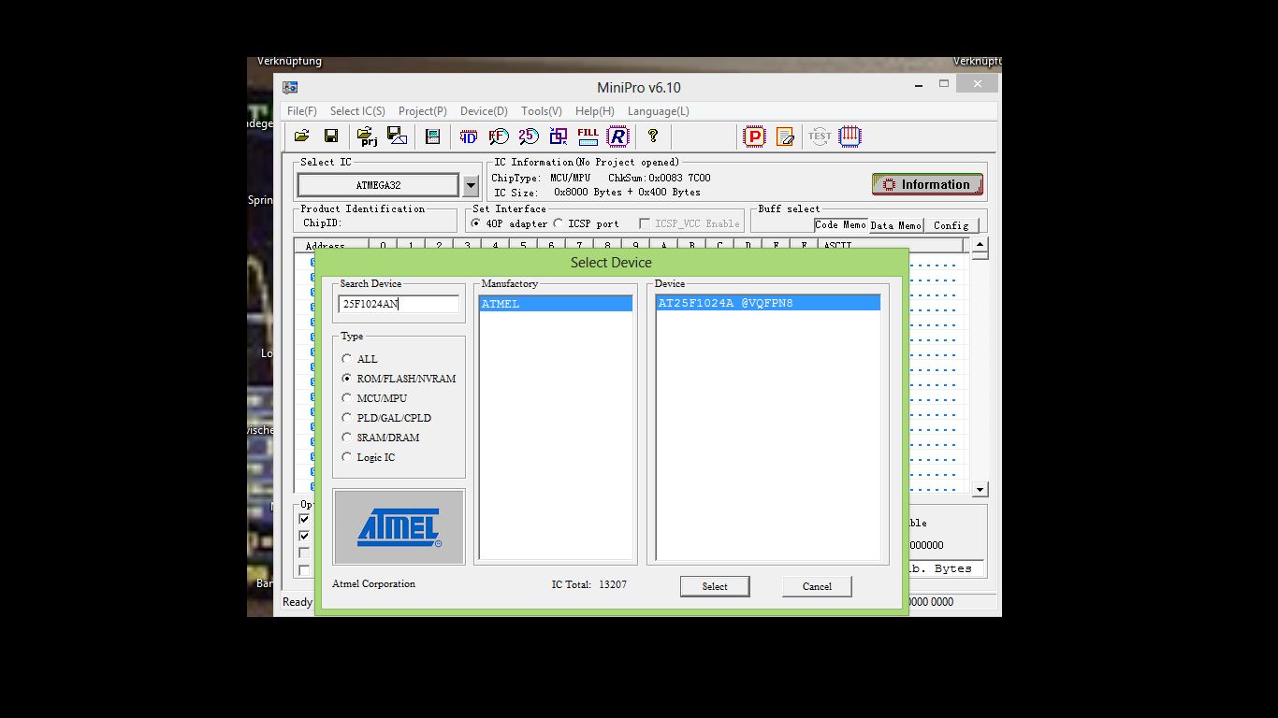Toggle the ICSP_VCC Enable checkbox
Image resolution: width=1278 pixels, height=718 pixels.
[645, 223]
